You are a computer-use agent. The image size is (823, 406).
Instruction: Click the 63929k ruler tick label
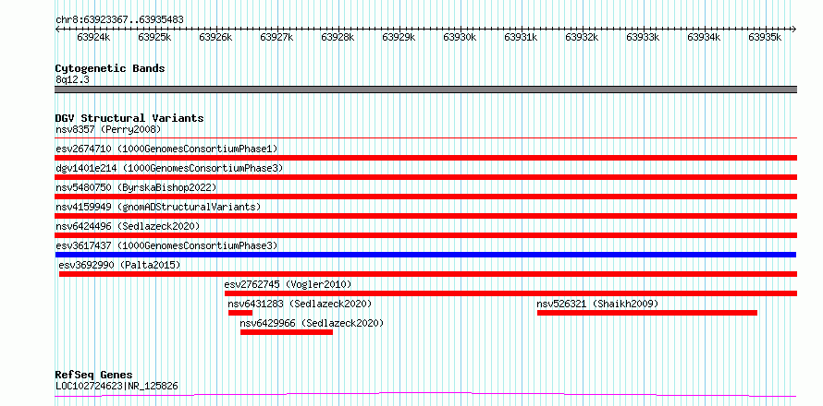[399, 37]
